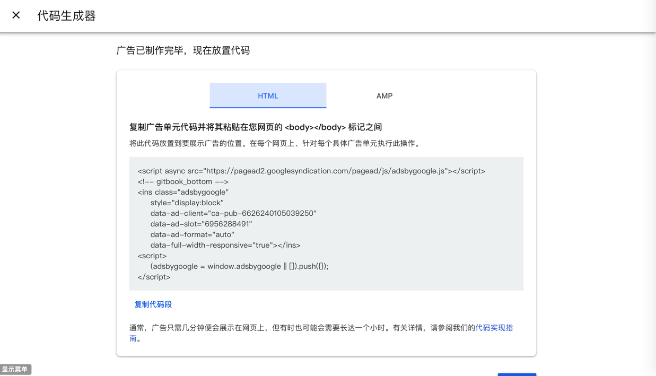The image size is (656, 376).
Task: Click the closing </script> line
Action: click(154, 277)
